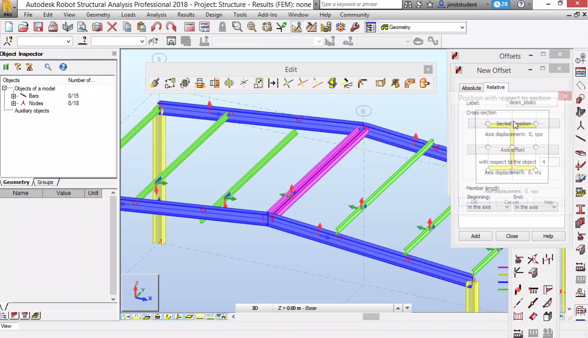Click the Section position button
The height and width of the screenshot is (338, 588).
point(514,124)
